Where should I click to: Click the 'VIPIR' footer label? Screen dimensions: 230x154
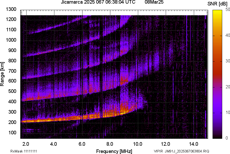(x=158, y=151)
